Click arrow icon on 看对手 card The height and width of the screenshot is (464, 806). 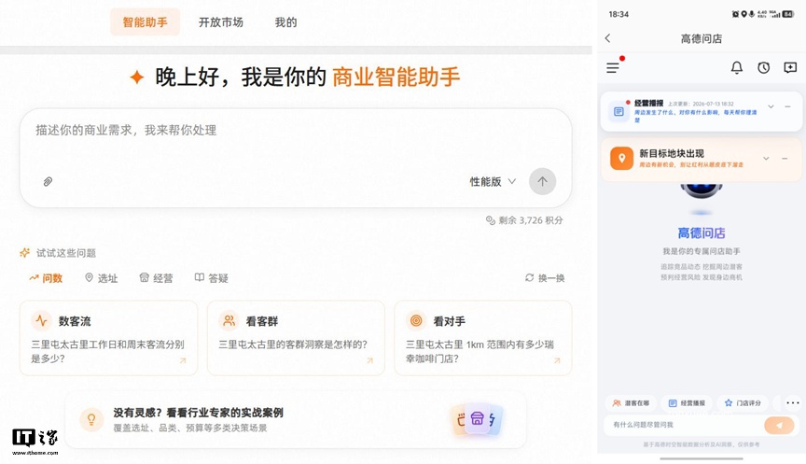[557, 360]
